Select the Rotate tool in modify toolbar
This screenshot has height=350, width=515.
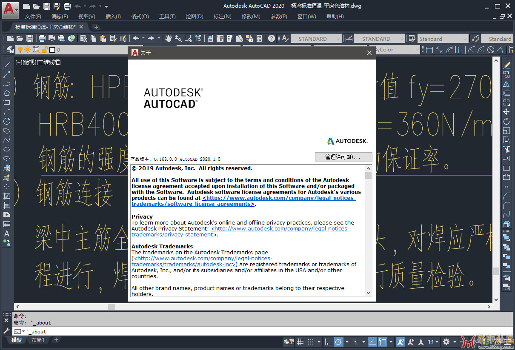[506, 121]
